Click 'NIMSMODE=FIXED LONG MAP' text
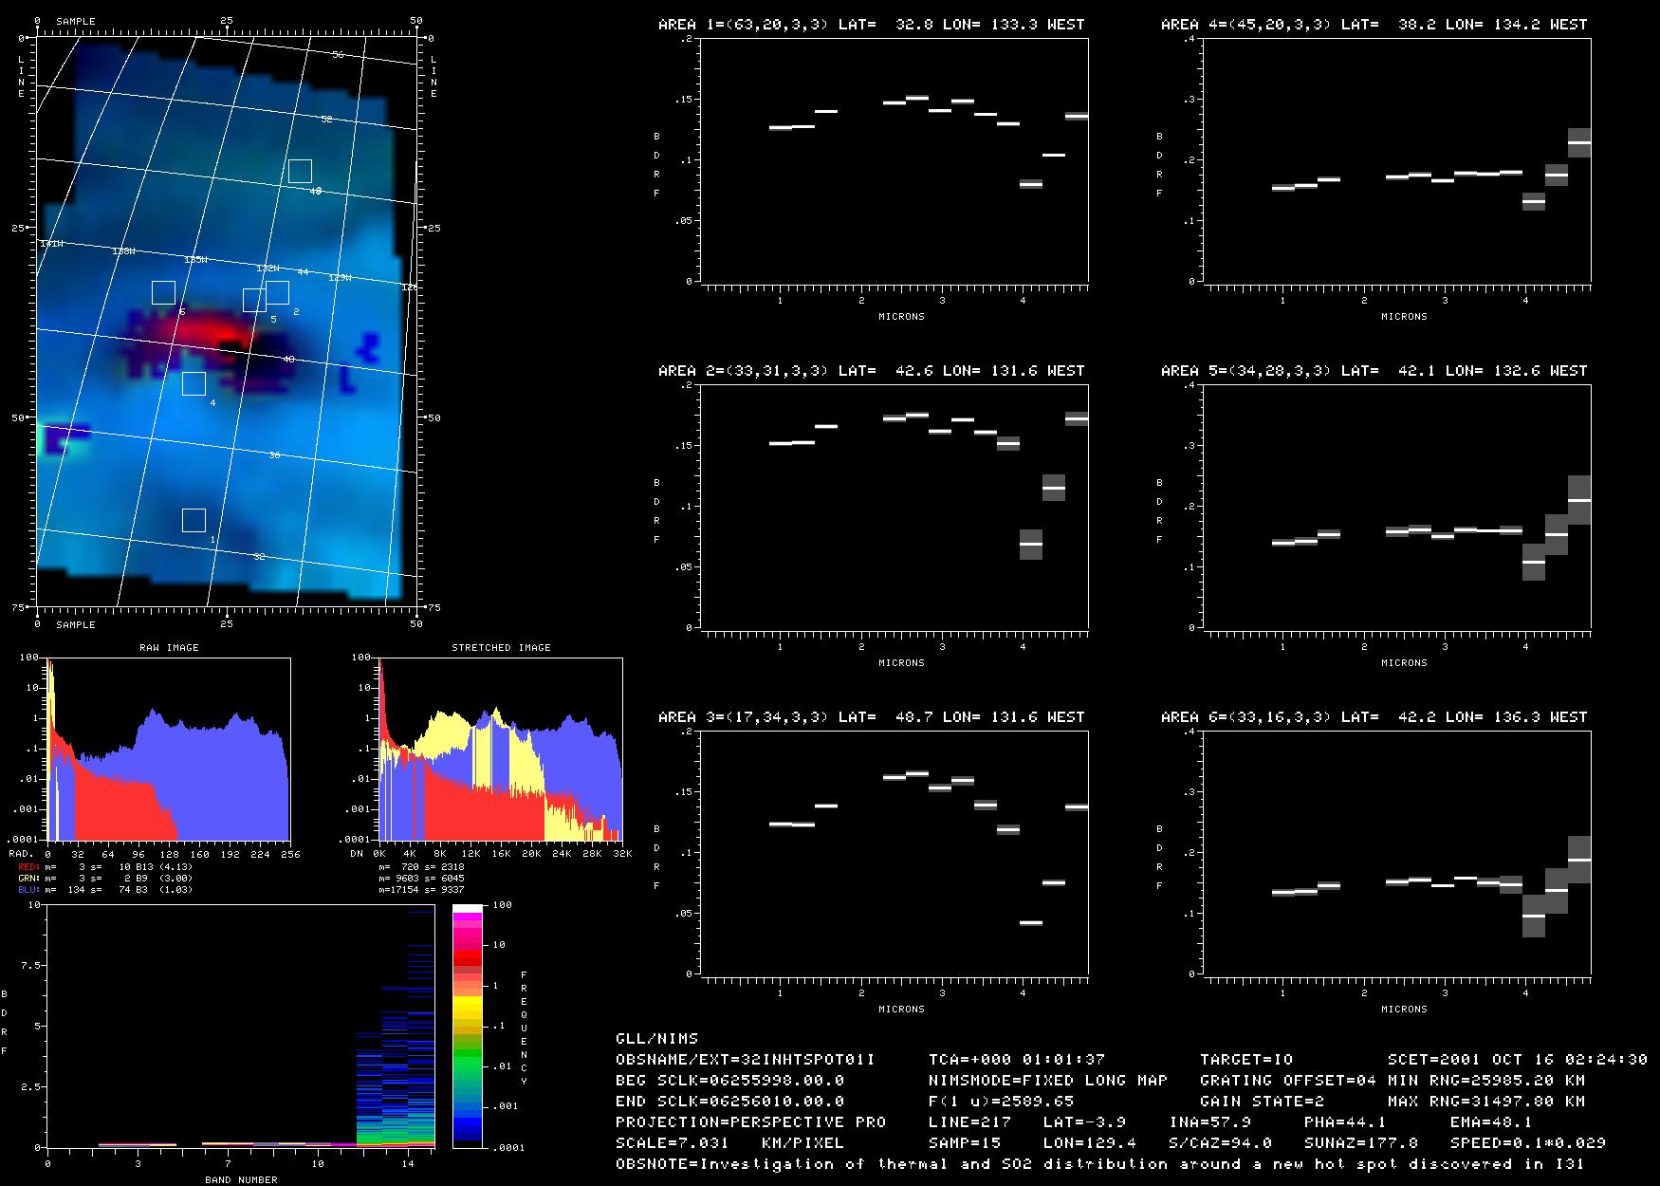Image resolution: width=1660 pixels, height=1186 pixels. click(x=1048, y=1081)
